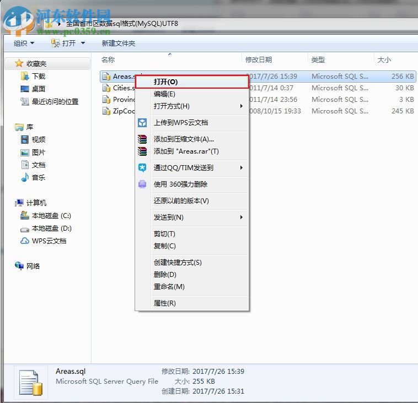Open Downloads (下载) in the sidebar
418x403 pixels.
point(33,77)
